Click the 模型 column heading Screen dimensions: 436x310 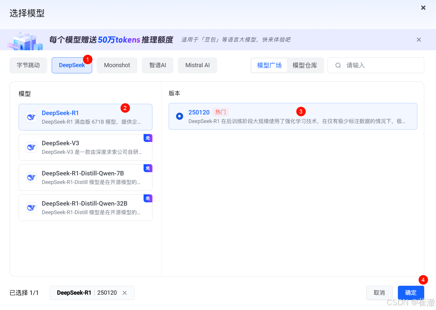click(25, 94)
